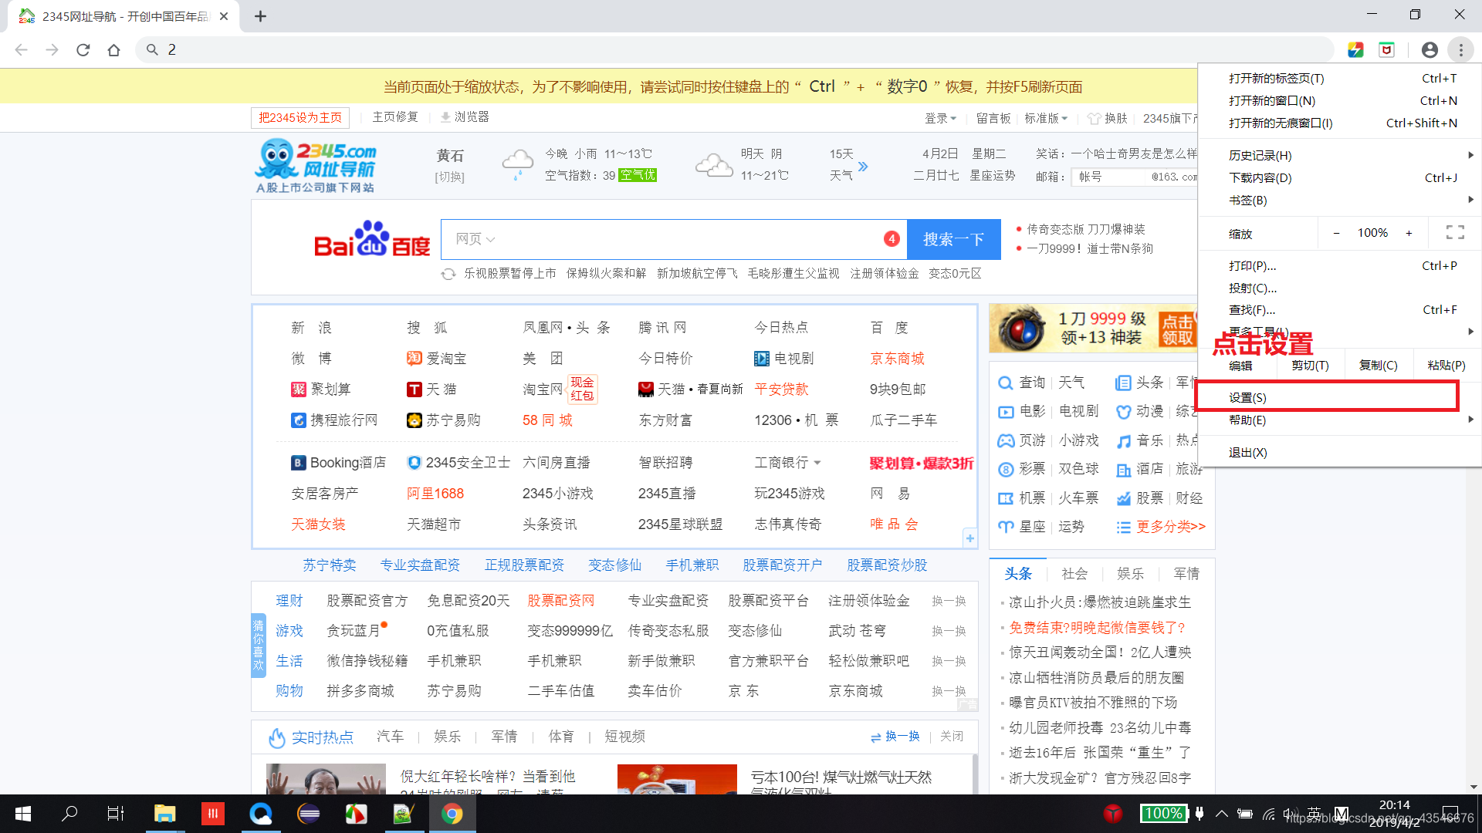Open the 标准版 dropdown
Viewport: 1482px width, 833px height.
click(1046, 118)
